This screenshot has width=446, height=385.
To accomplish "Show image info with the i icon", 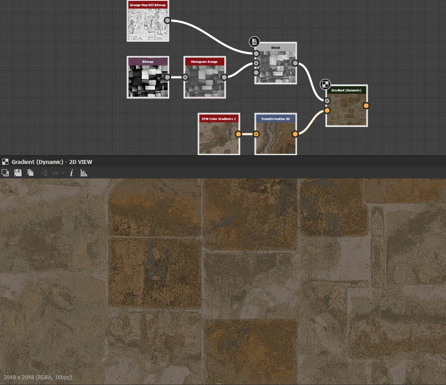I will tap(72, 173).
